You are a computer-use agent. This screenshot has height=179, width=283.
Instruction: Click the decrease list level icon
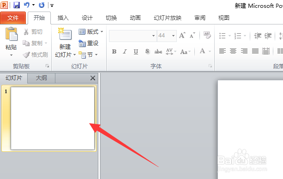tap(258, 36)
